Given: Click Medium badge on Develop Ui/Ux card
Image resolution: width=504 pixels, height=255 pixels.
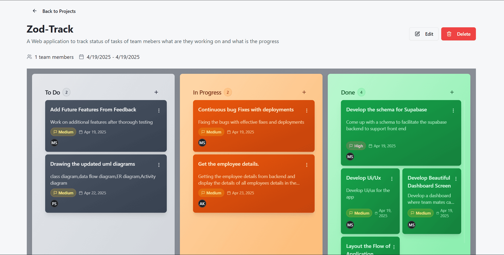Looking at the screenshot, I should [x=359, y=213].
